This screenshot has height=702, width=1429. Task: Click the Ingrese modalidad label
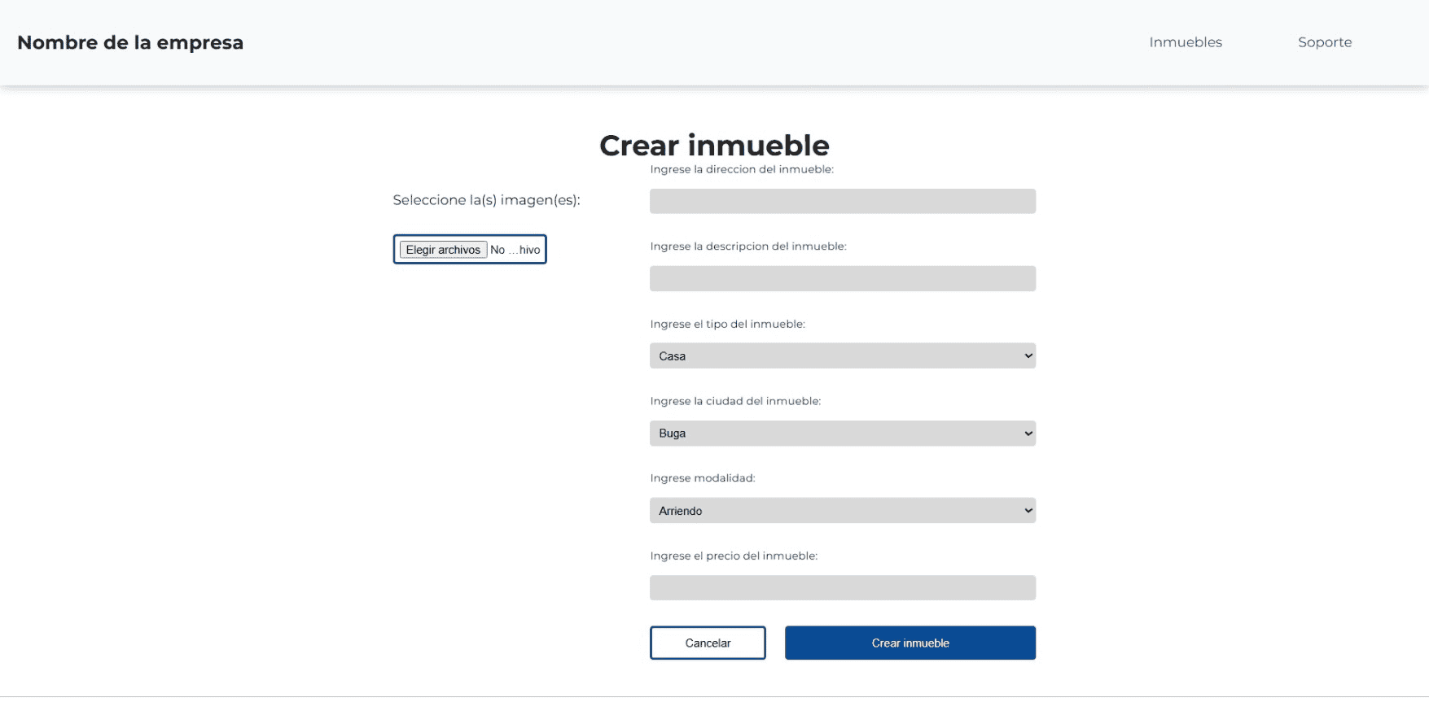point(703,478)
